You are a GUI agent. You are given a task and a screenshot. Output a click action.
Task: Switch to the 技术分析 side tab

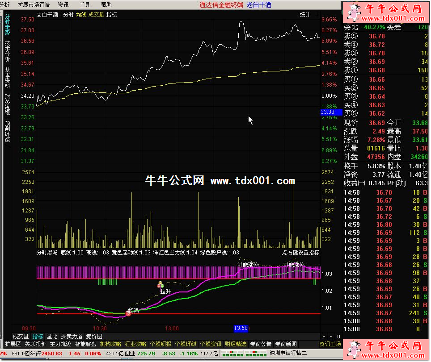[x=7, y=51]
